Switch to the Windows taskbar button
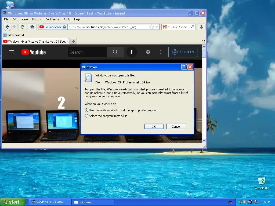This screenshot has height=206, width=275. pos(93,202)
